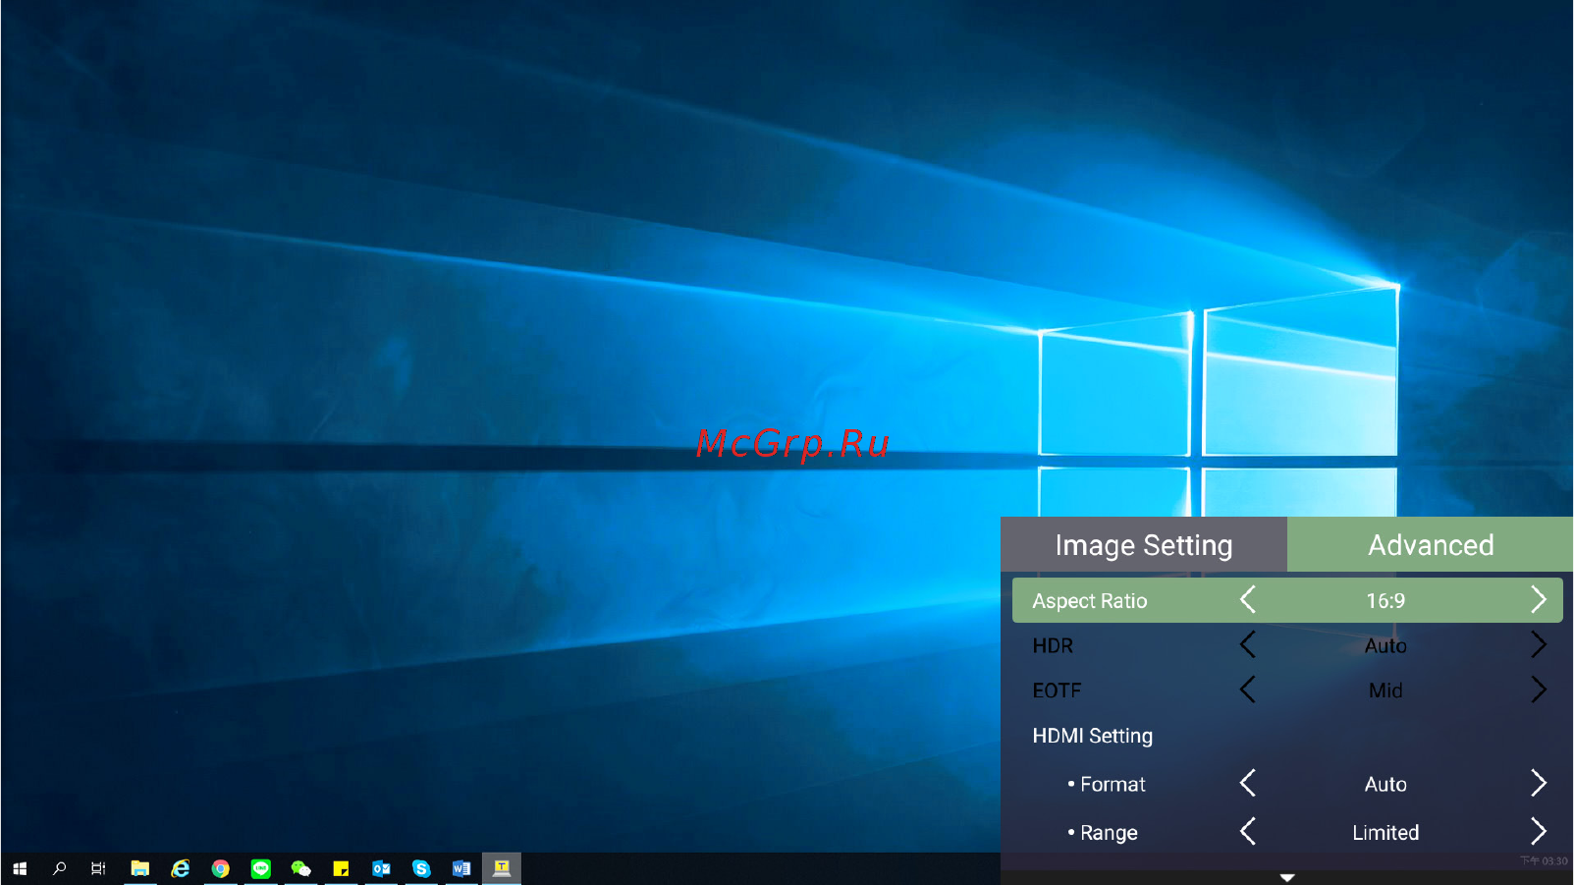The image size is (1574, 885).
Task: Select the Range sub-item
Action: [x=1109, y=833]
